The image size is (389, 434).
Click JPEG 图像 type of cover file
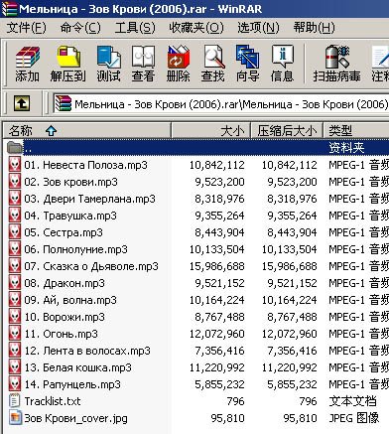(353, 418)
